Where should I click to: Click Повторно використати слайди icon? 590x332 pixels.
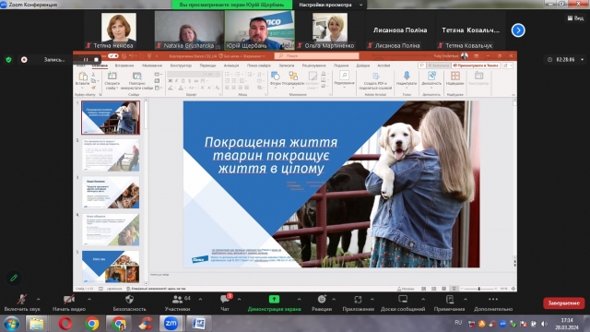[136, 76]
